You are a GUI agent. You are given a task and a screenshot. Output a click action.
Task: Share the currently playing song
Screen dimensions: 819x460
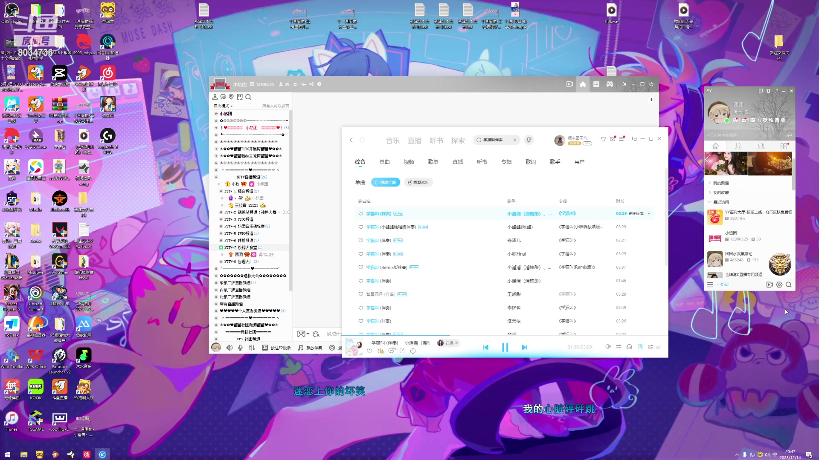(x=402, y=351)
